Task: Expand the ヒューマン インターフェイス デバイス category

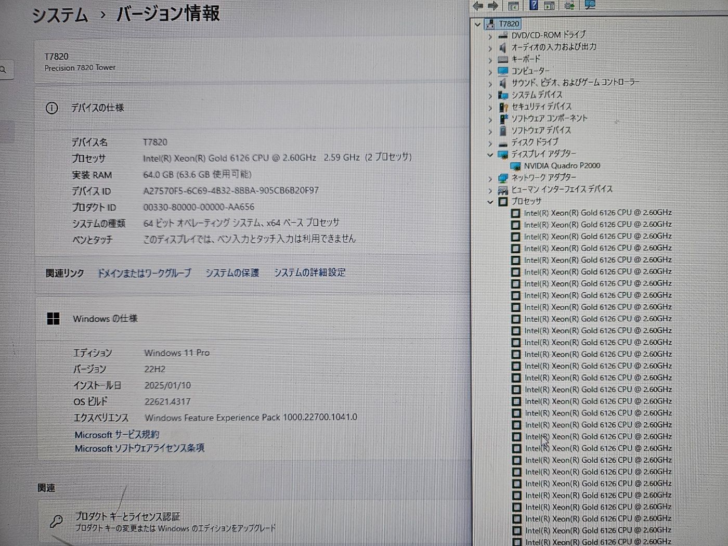Action: coord(490,191)
